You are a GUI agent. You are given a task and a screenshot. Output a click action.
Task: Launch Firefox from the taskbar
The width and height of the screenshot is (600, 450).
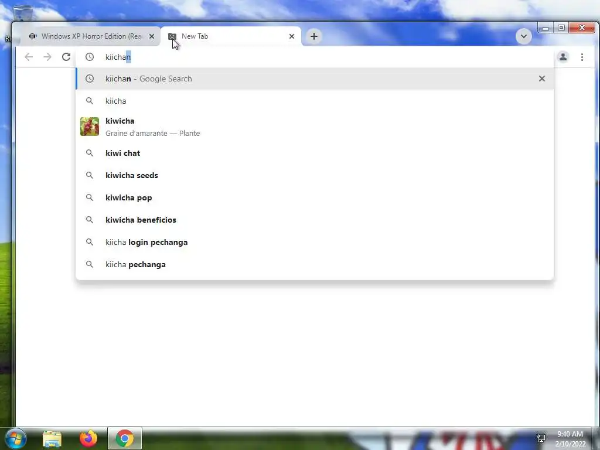coord(88,438)
